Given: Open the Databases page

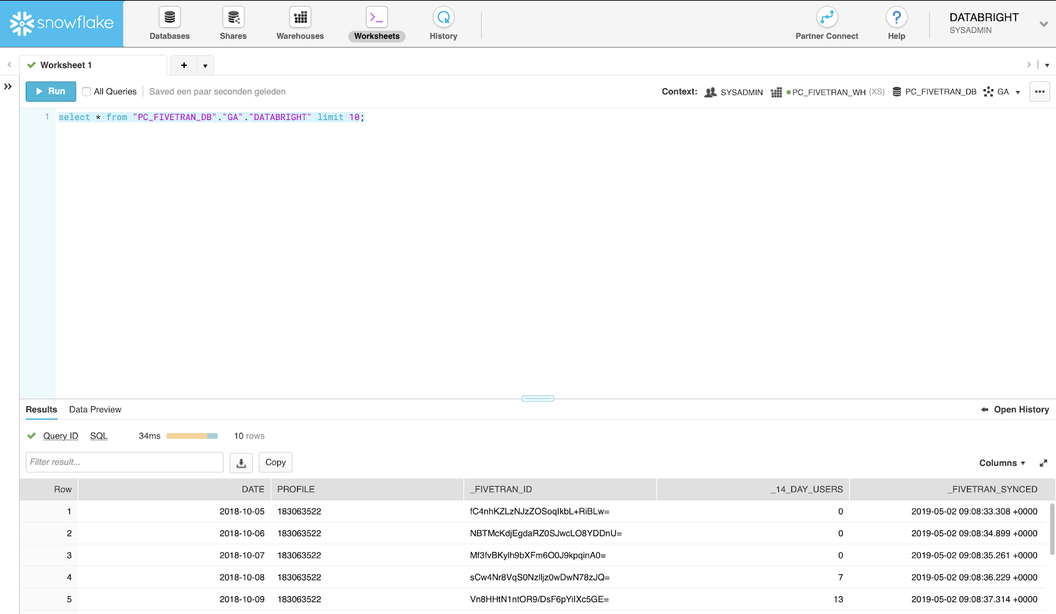Looking at the screenshot, I should pyautogui.click(x=170, y=24).
